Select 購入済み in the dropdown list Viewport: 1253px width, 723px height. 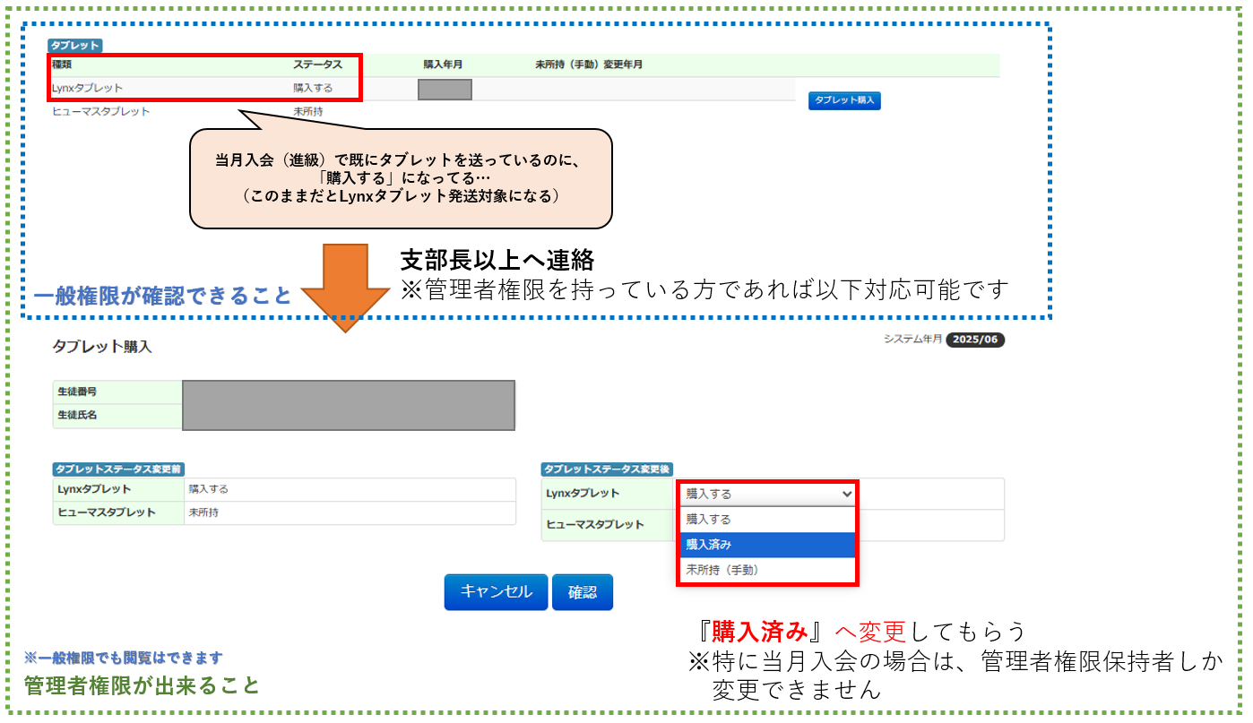point(768,545)
